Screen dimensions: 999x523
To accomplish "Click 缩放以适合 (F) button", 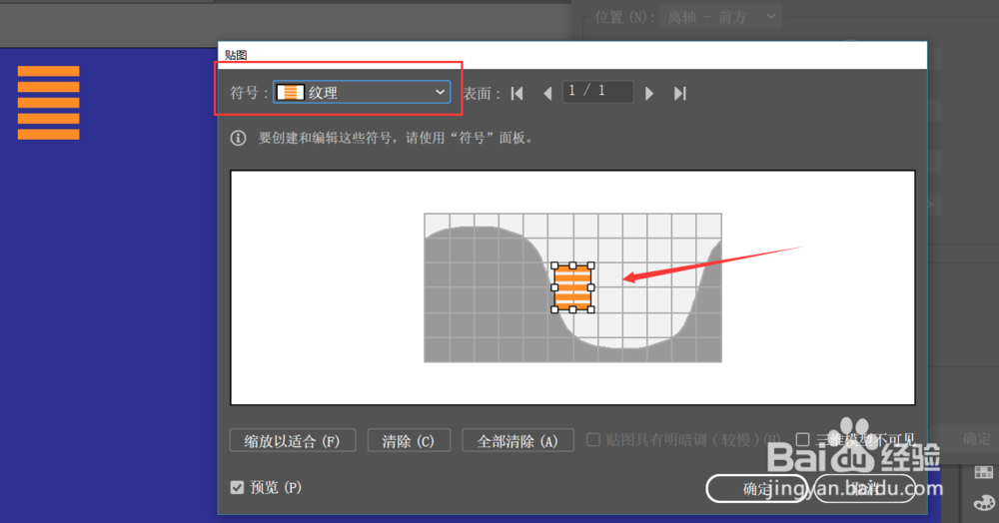I will (x=293, y=441).
